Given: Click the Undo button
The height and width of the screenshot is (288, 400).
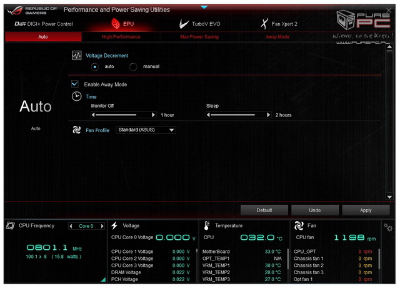Looking at the screenshot, I should (x=315, y=210).
